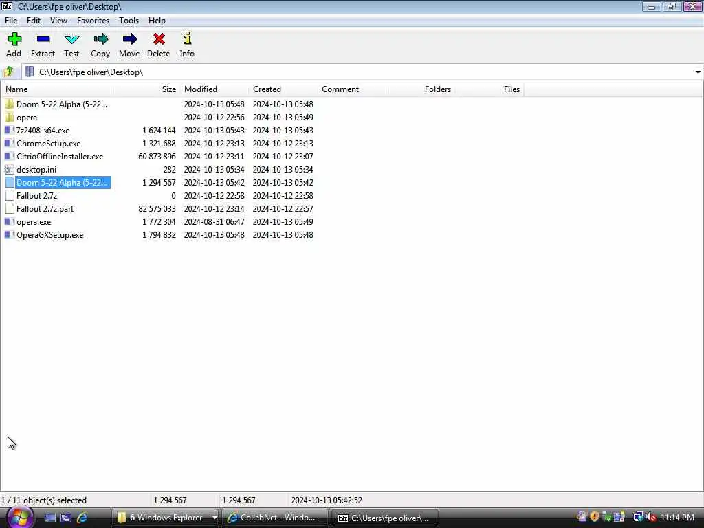Image resolution: width=704 pixels, height=528 pixels.
Task: Click the yellow security shield tray icon
Action: tap(595, 517)
